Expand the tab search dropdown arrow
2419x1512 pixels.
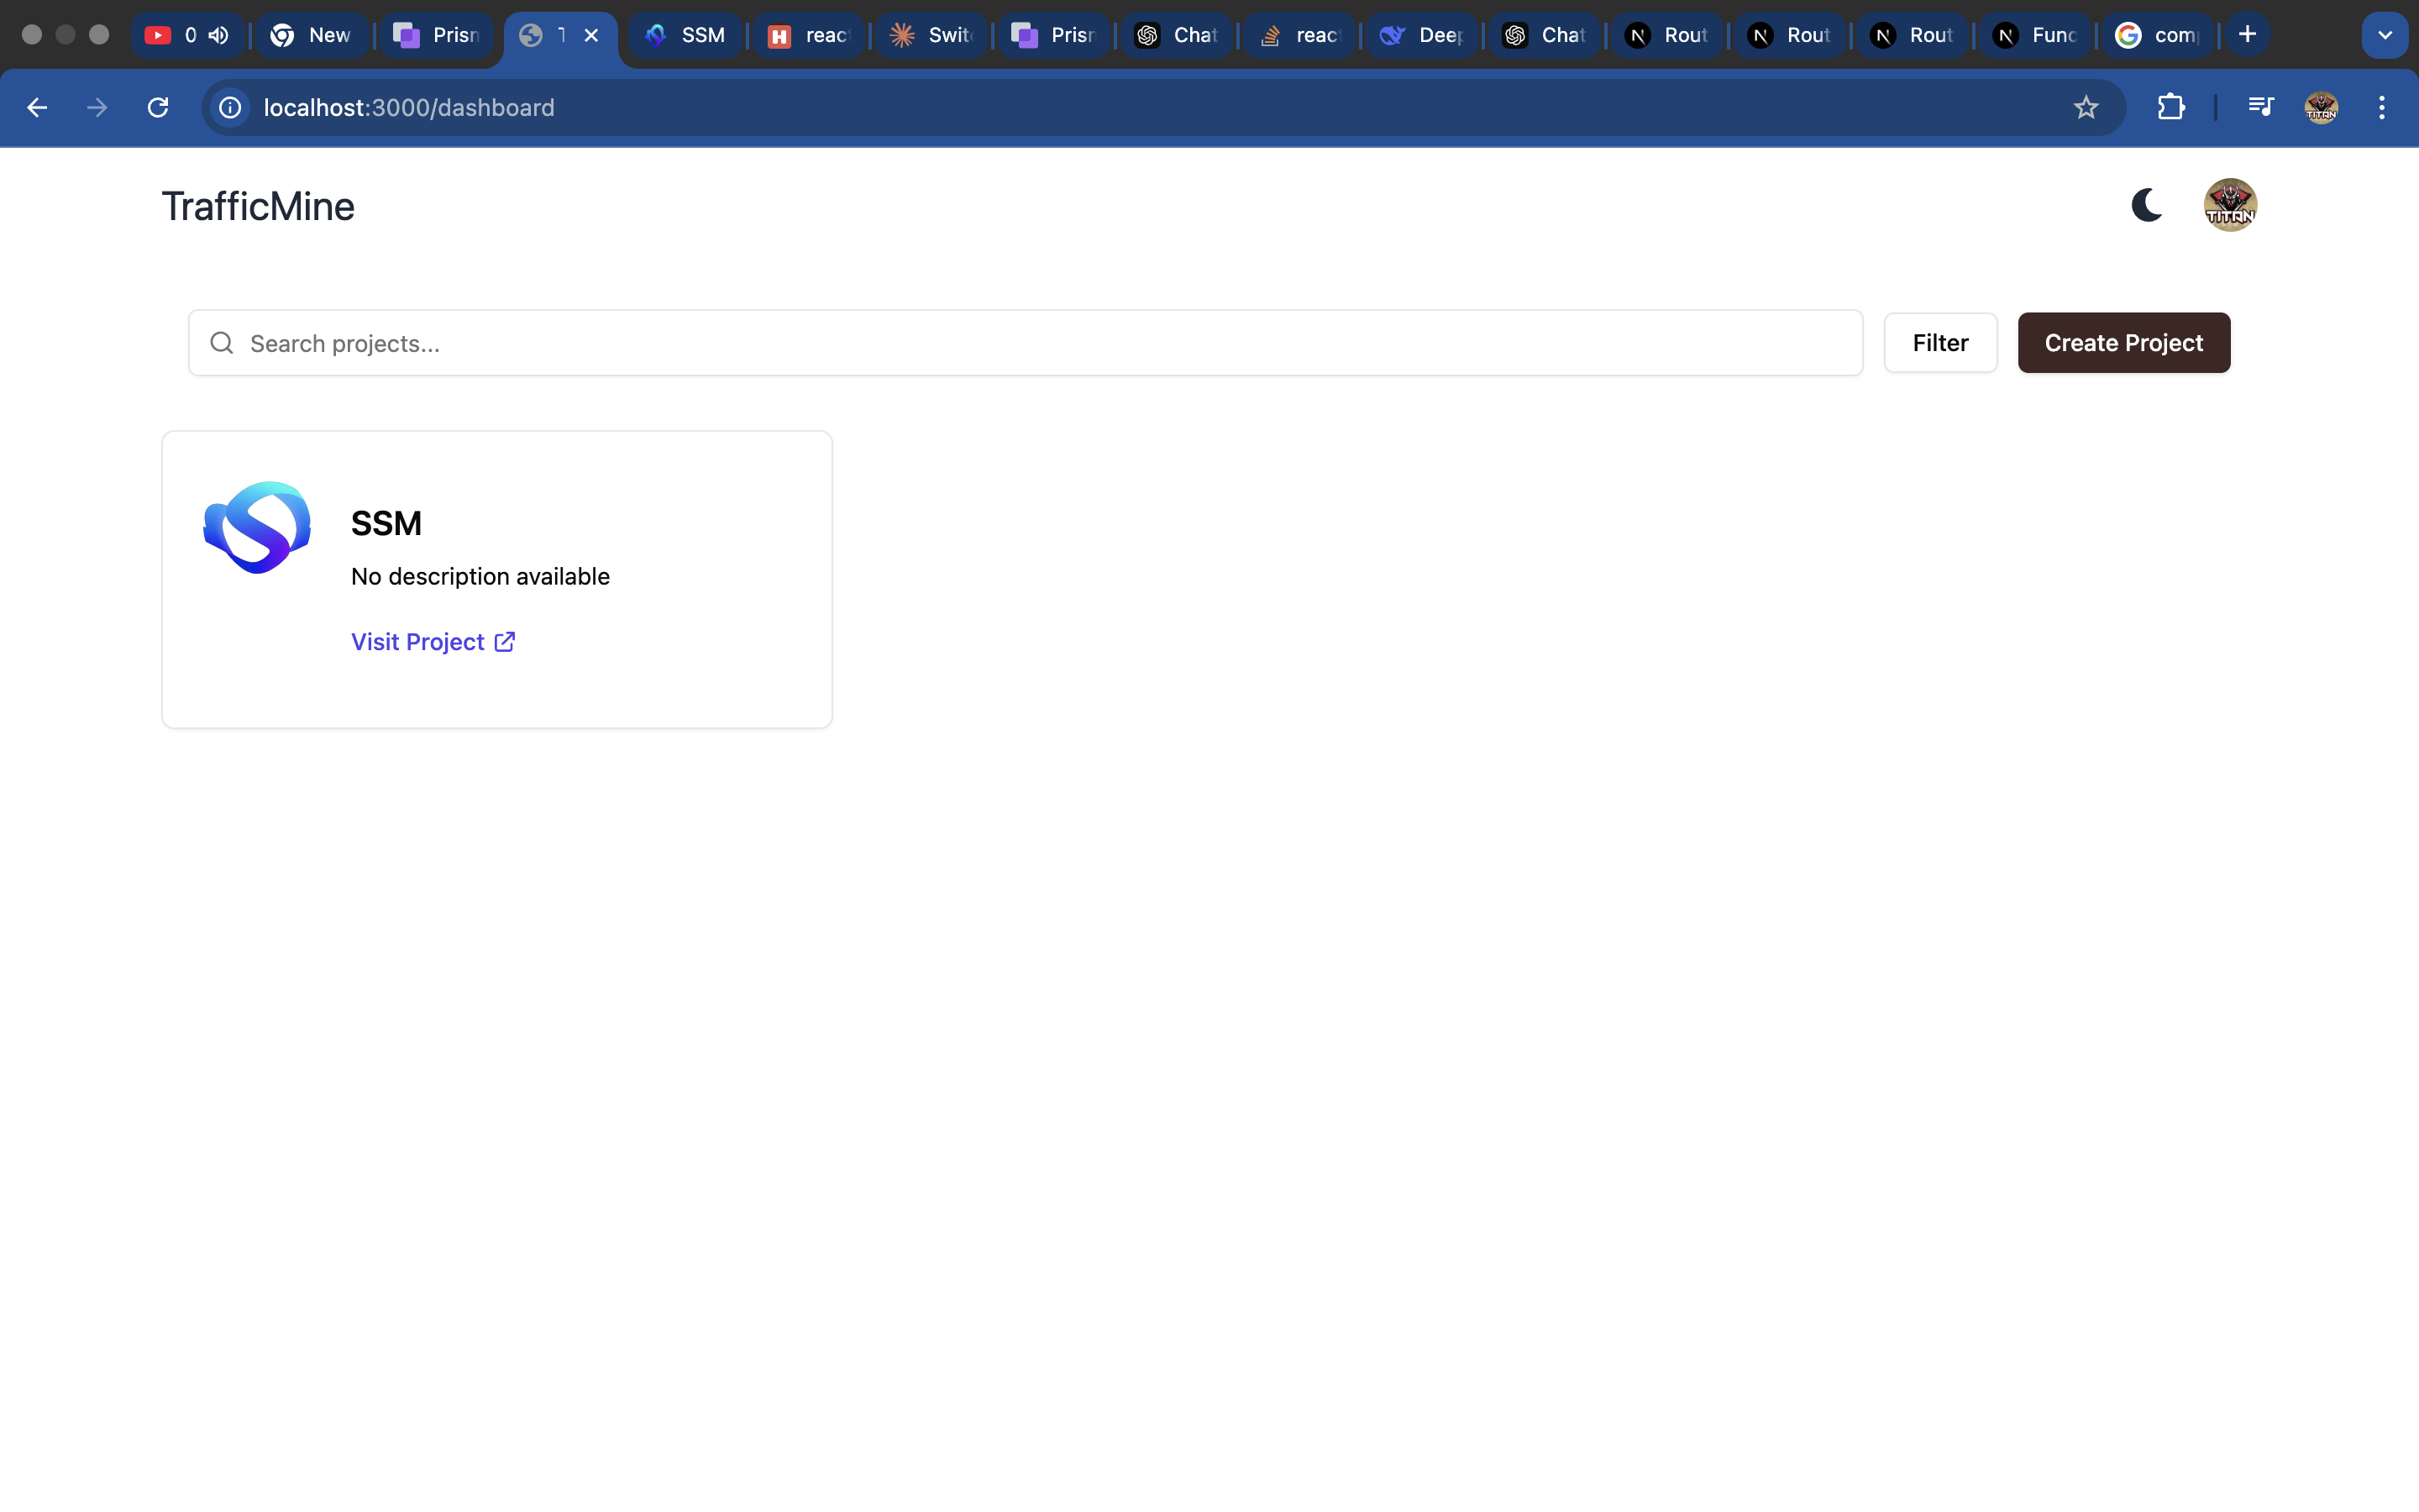(x=2384, y=36)
